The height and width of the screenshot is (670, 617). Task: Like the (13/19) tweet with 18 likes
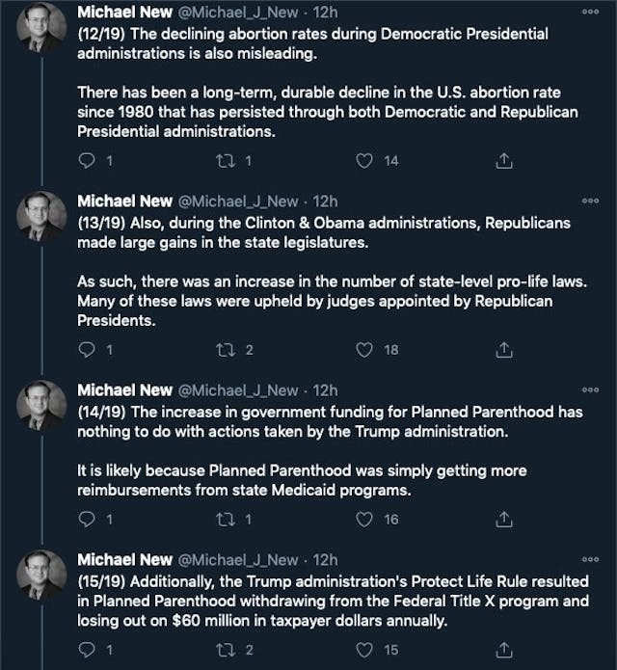coord(364,349)
